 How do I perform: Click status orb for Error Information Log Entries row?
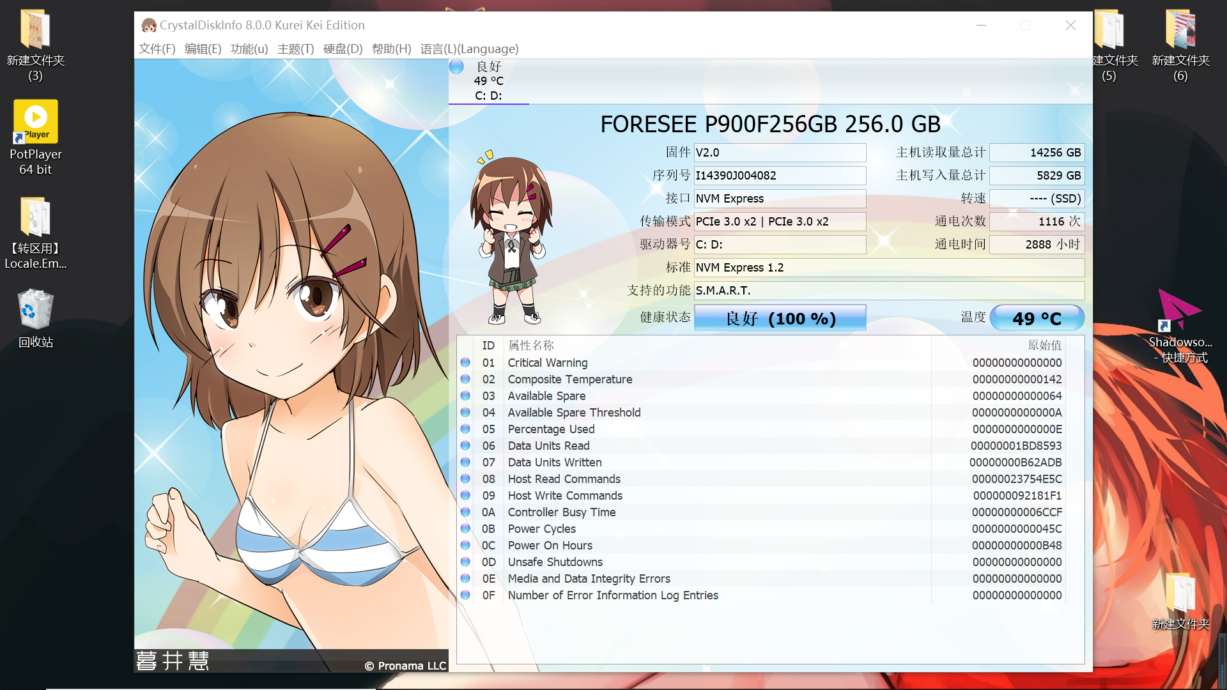(x=466, y=595)
